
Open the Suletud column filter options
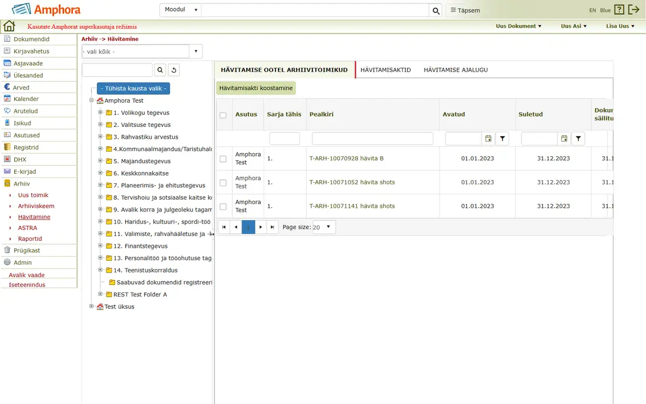coord(578,139)
